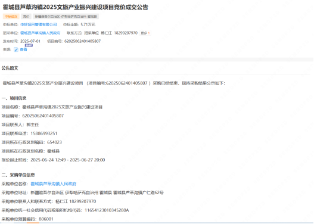The width and height of the screenshot is (314, 224).
Task: Click credit code 11654123010345280A
Action: [107, 210]
